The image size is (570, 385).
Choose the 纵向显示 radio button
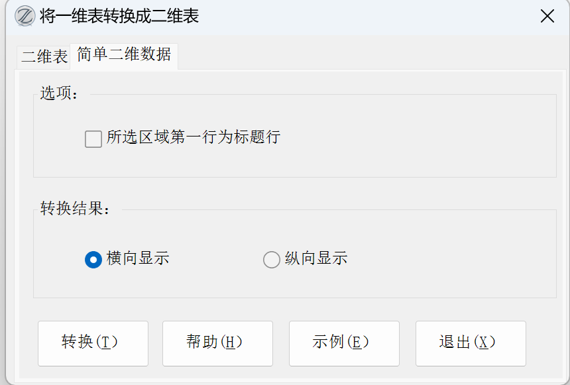point(271,259)
